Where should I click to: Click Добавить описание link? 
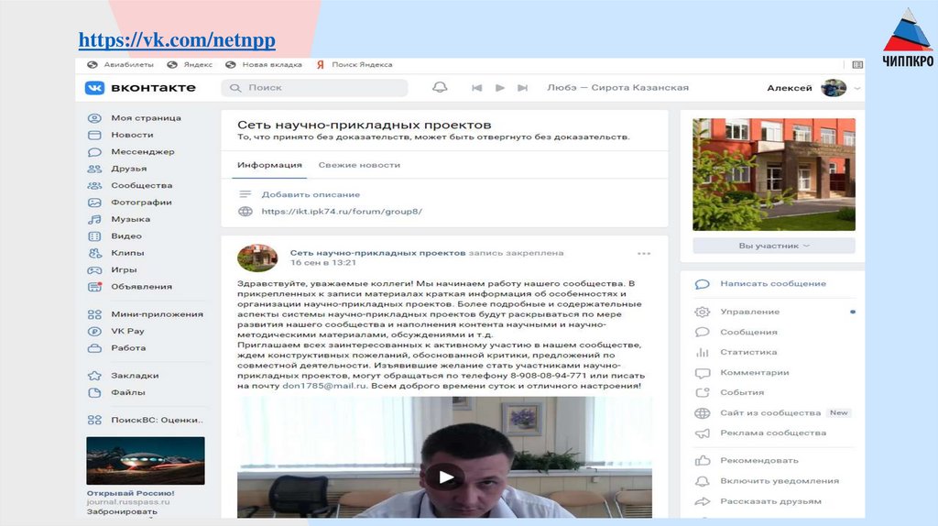point(311,194)
